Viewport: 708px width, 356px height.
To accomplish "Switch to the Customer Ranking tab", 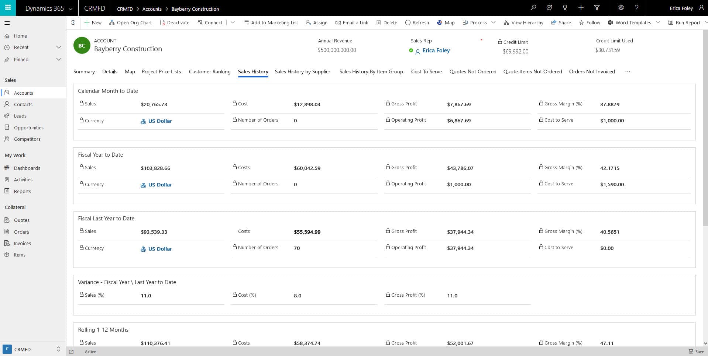I will pyautogui.click(x=210, y=71).
